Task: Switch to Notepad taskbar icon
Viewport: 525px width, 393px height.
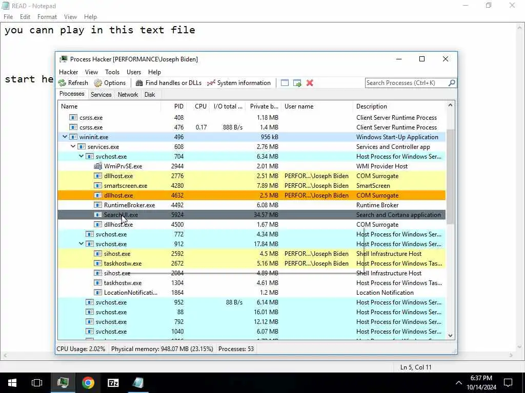Action: (x=138, y=383)
